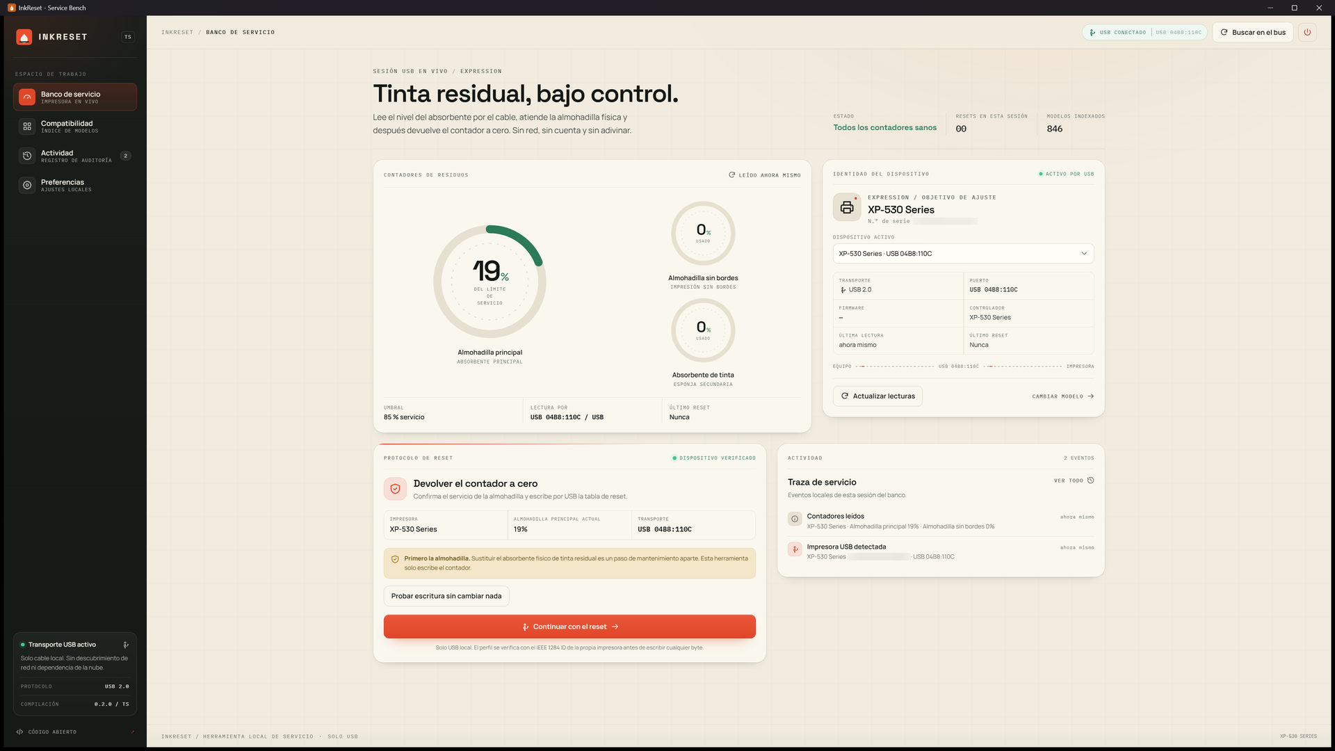
Task: Click the Almohadilla sin bordes gauge
Action: pyautogui.click(x=703, y=233)
